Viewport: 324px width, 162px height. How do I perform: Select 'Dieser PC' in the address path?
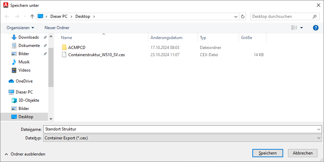pyautogui.click(x=59, y=16)
